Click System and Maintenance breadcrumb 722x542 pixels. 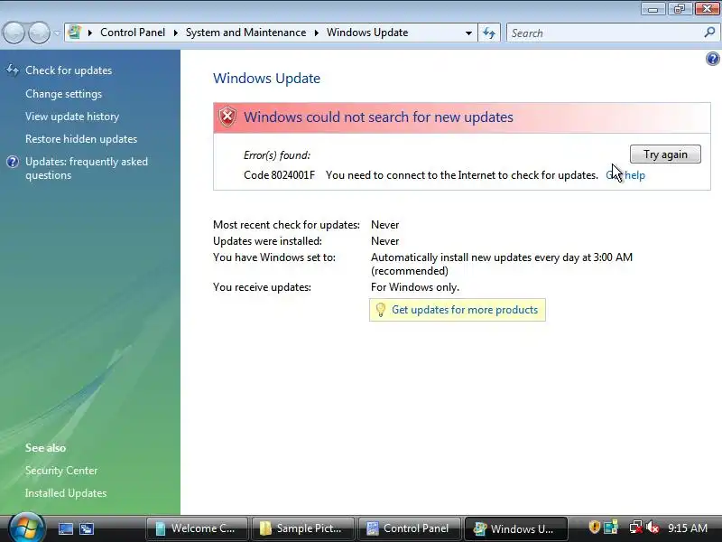(245, 33)
